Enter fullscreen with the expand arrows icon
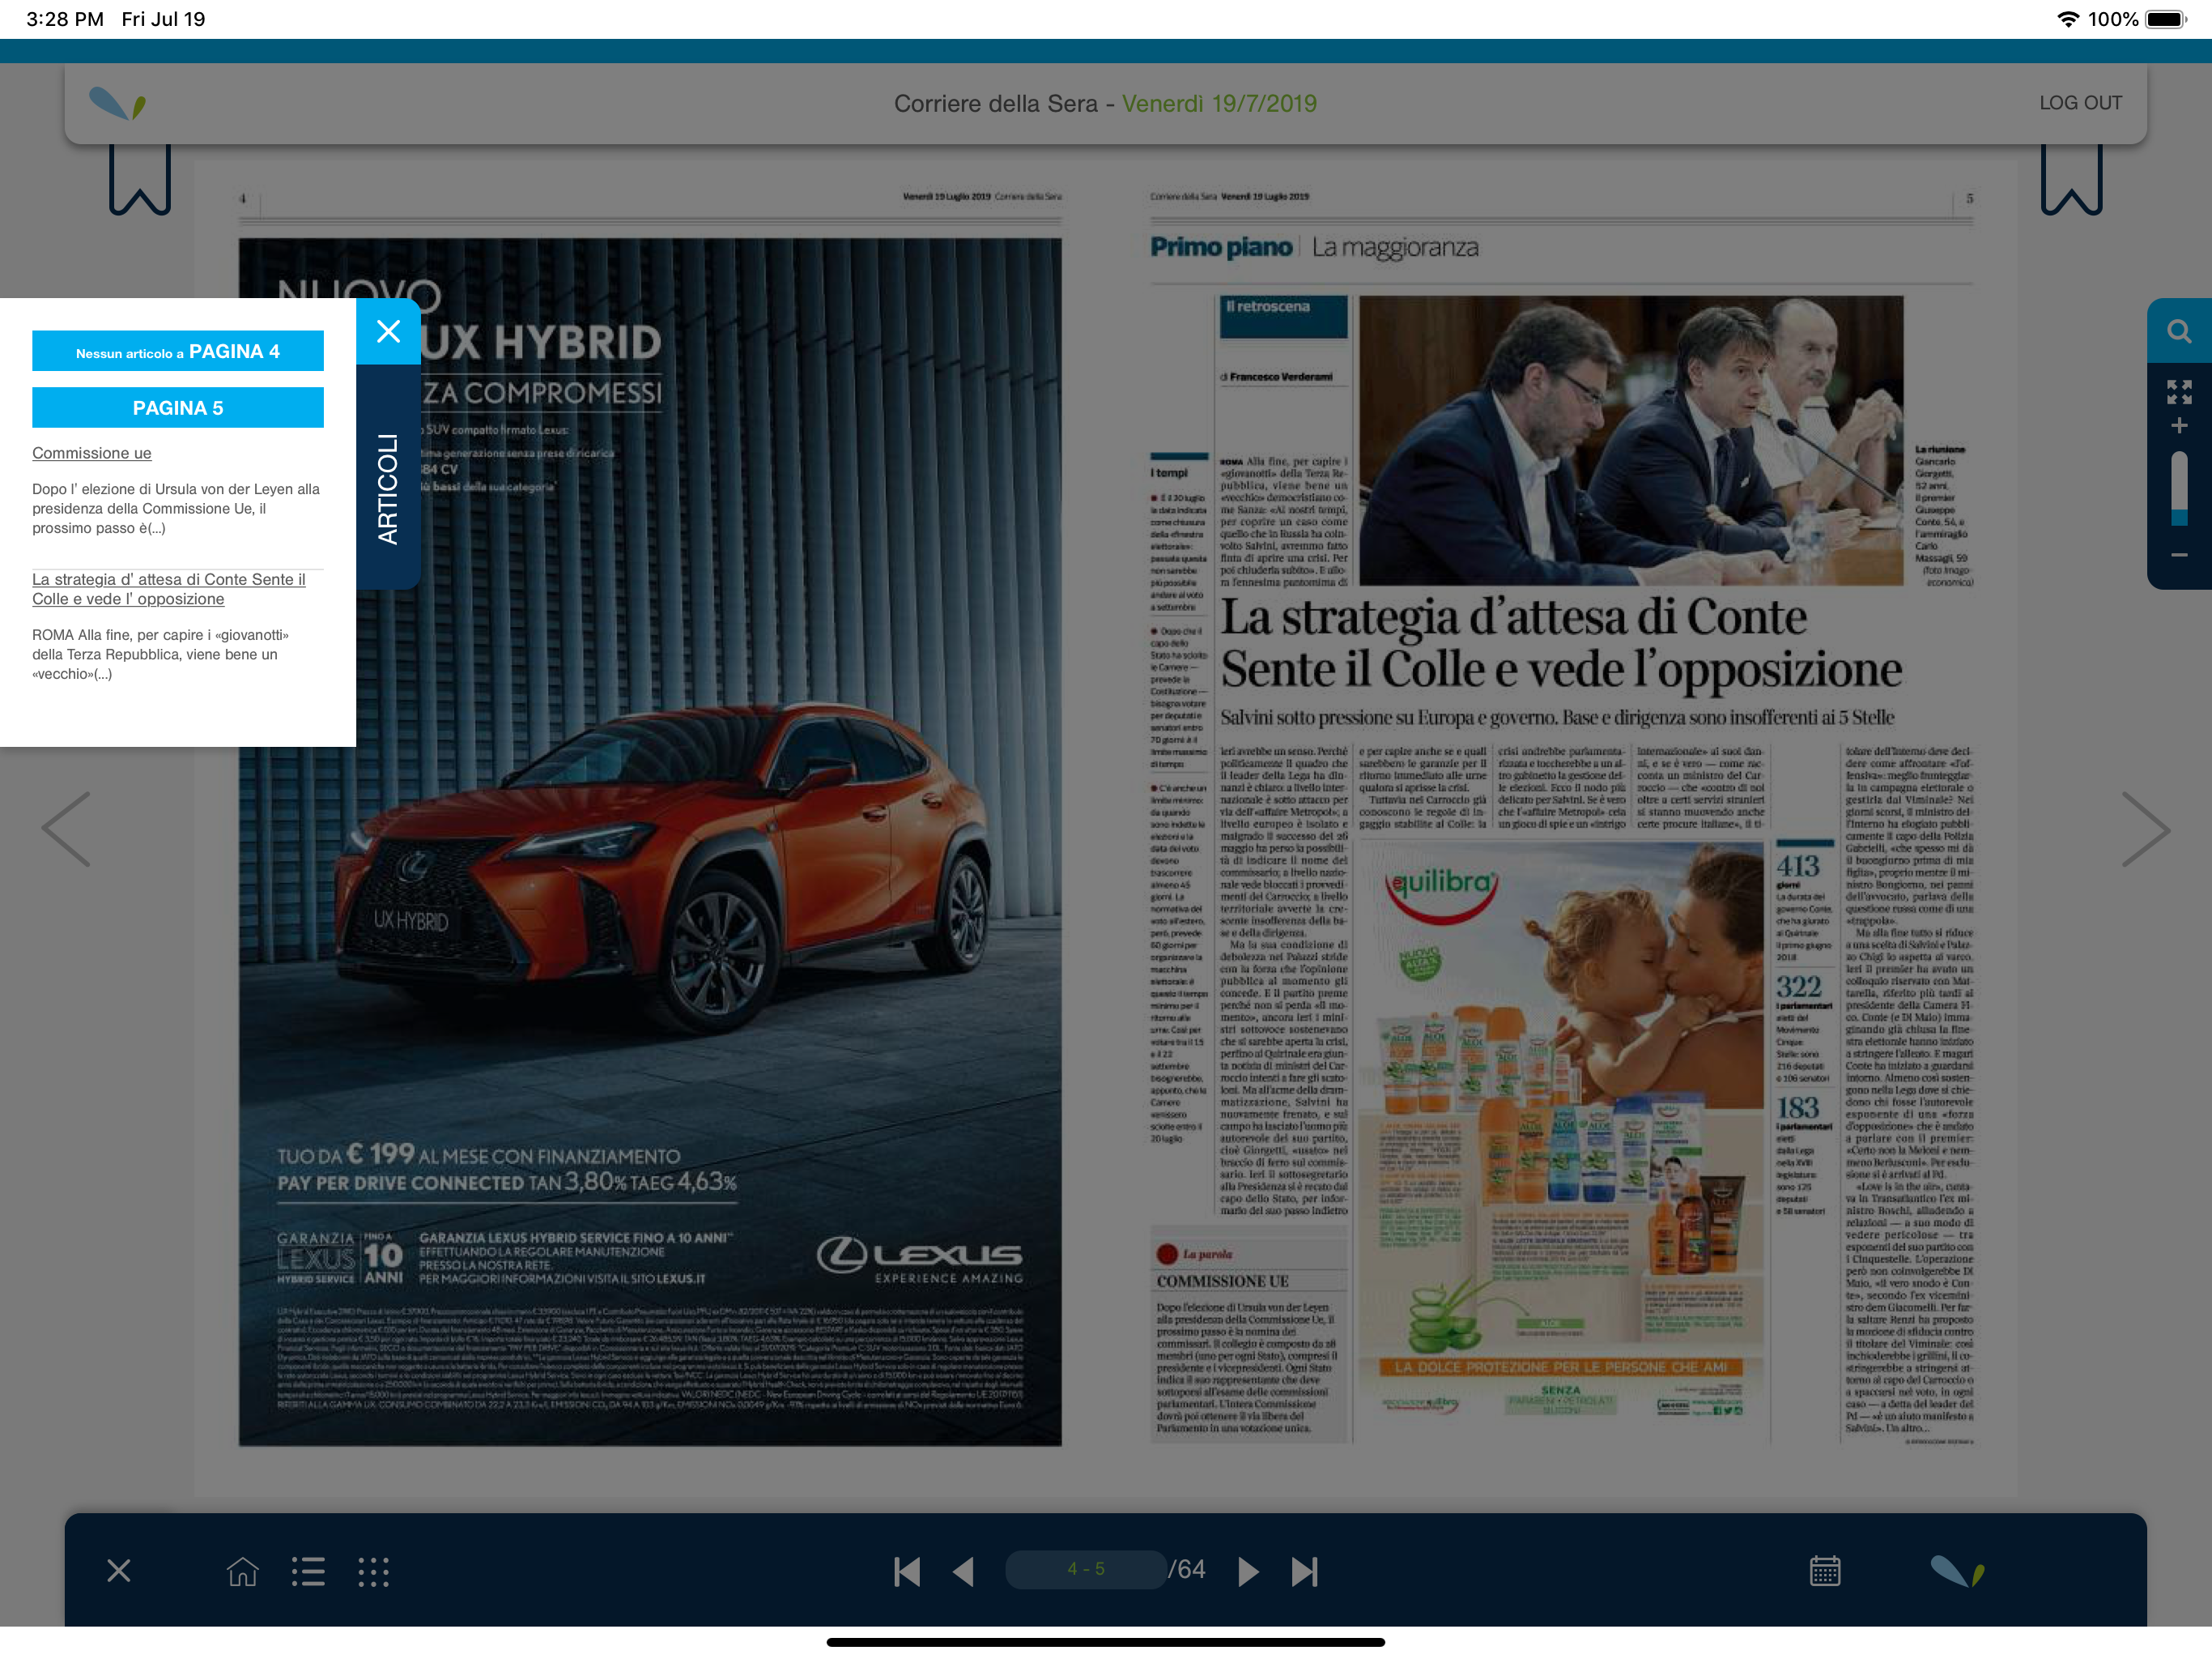Viewport: 2212px width, 1659px height. (x=2179, y=391)
